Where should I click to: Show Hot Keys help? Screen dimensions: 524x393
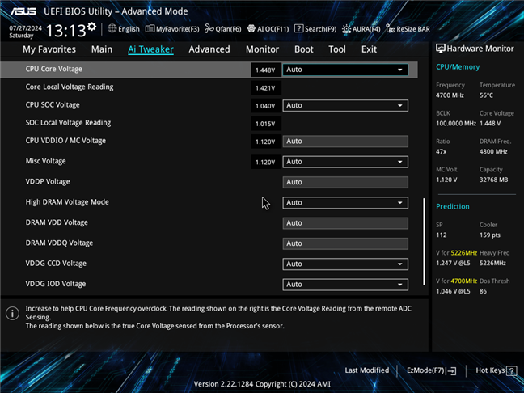497,370
